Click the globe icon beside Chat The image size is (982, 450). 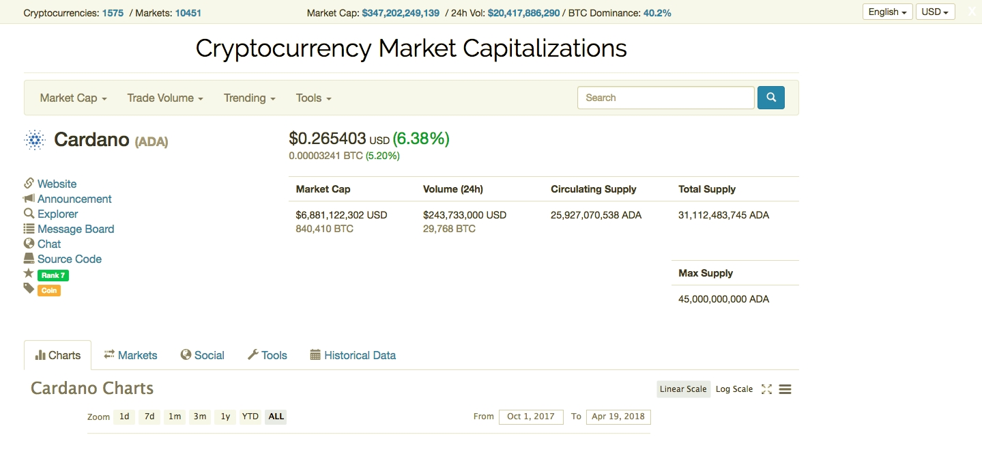pyautogui.click(x=29, y=243)
